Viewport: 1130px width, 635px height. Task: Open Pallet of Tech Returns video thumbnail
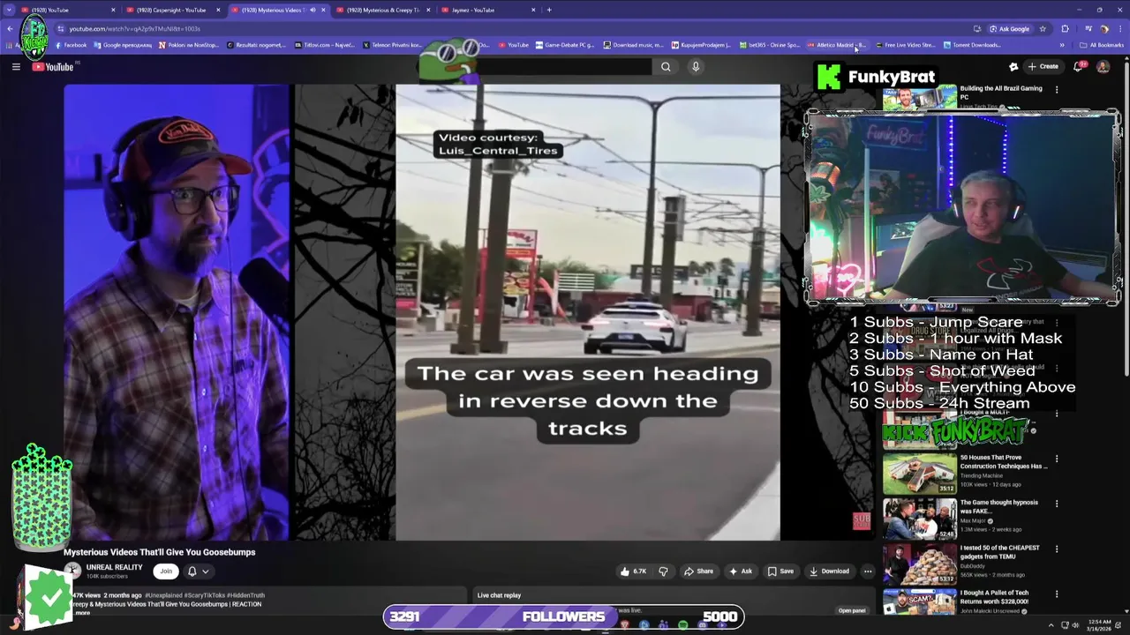click(x=920, y=602)
